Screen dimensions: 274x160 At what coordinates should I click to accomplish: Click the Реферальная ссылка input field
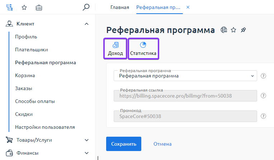point(185,96)
